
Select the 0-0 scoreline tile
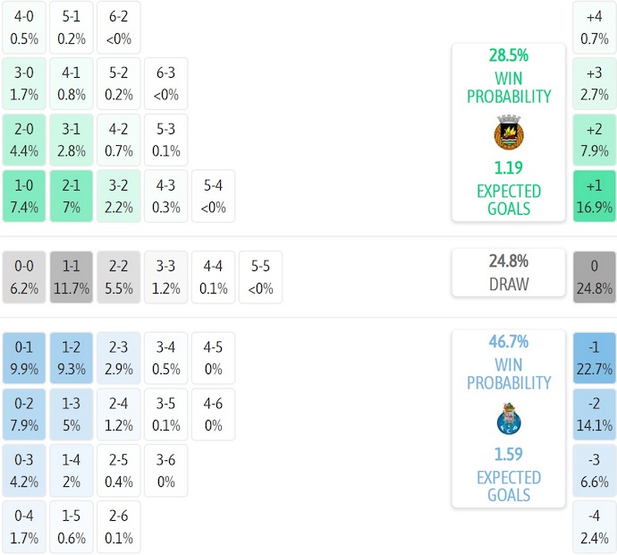point(24,277)
